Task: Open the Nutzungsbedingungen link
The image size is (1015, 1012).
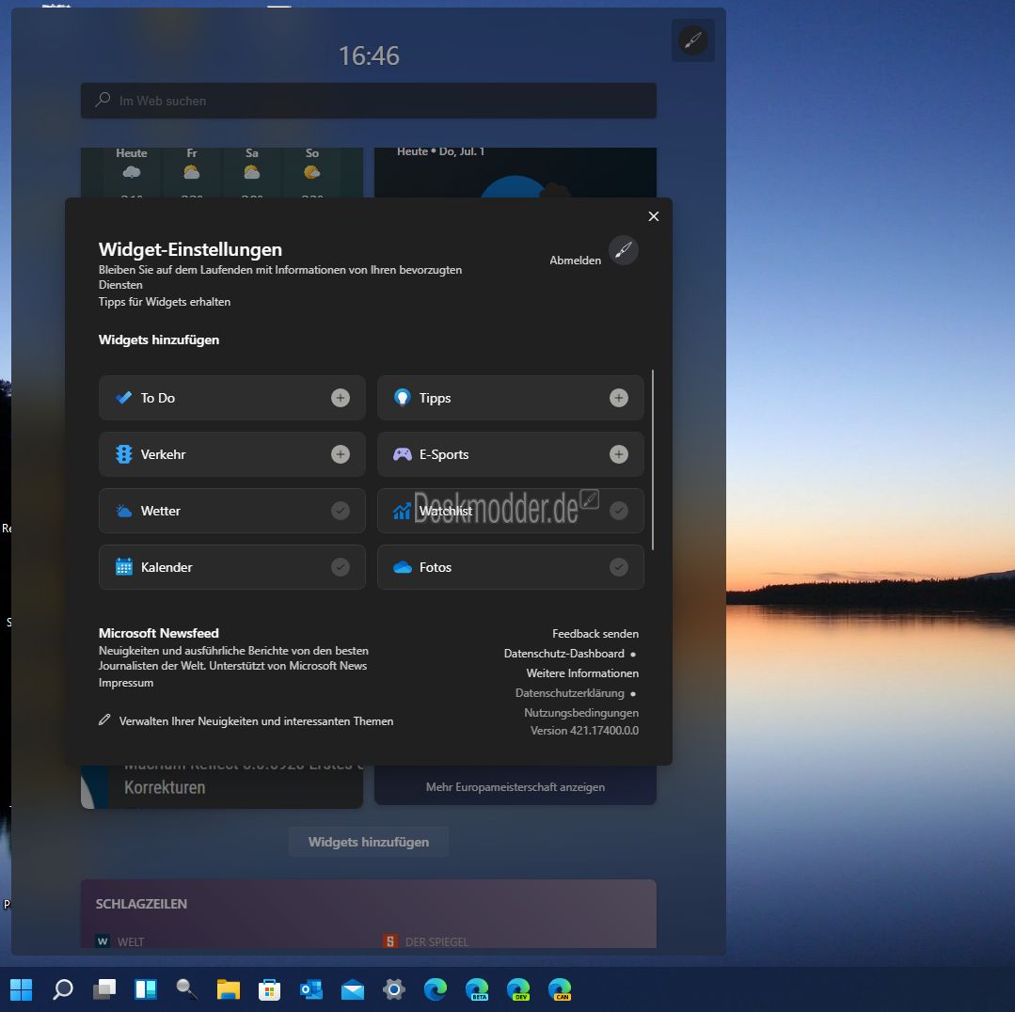Action: [x=581, y=712]
